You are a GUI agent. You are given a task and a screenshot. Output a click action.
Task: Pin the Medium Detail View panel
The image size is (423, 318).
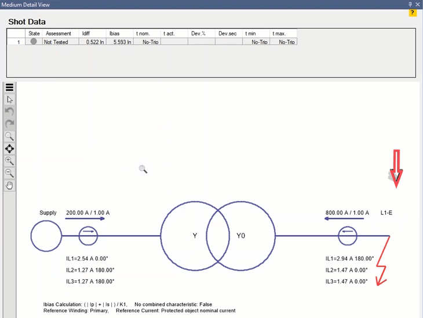[x=410, y=4]
